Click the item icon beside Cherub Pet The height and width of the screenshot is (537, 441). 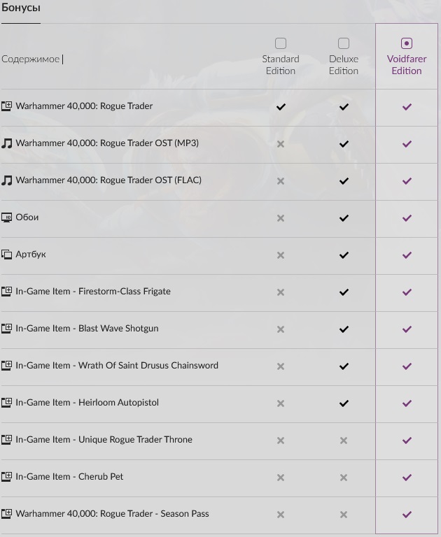point(7,477)
